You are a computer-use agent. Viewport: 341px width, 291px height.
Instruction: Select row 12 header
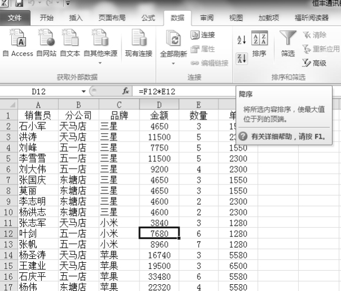8,233
